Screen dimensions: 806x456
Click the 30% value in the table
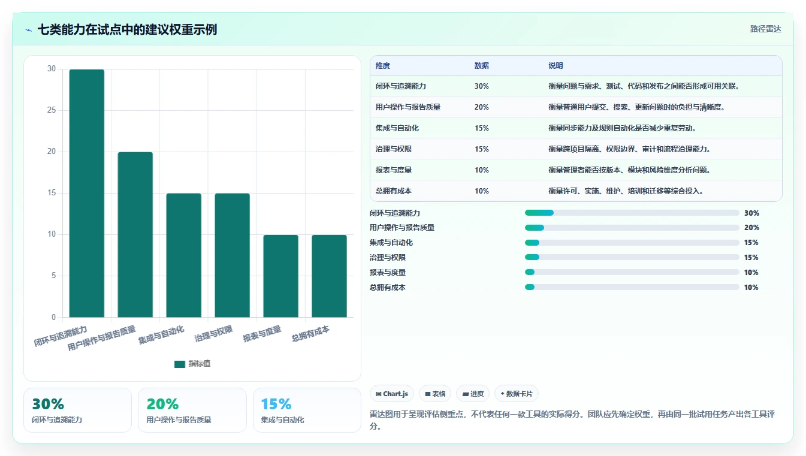coord(482,86)
